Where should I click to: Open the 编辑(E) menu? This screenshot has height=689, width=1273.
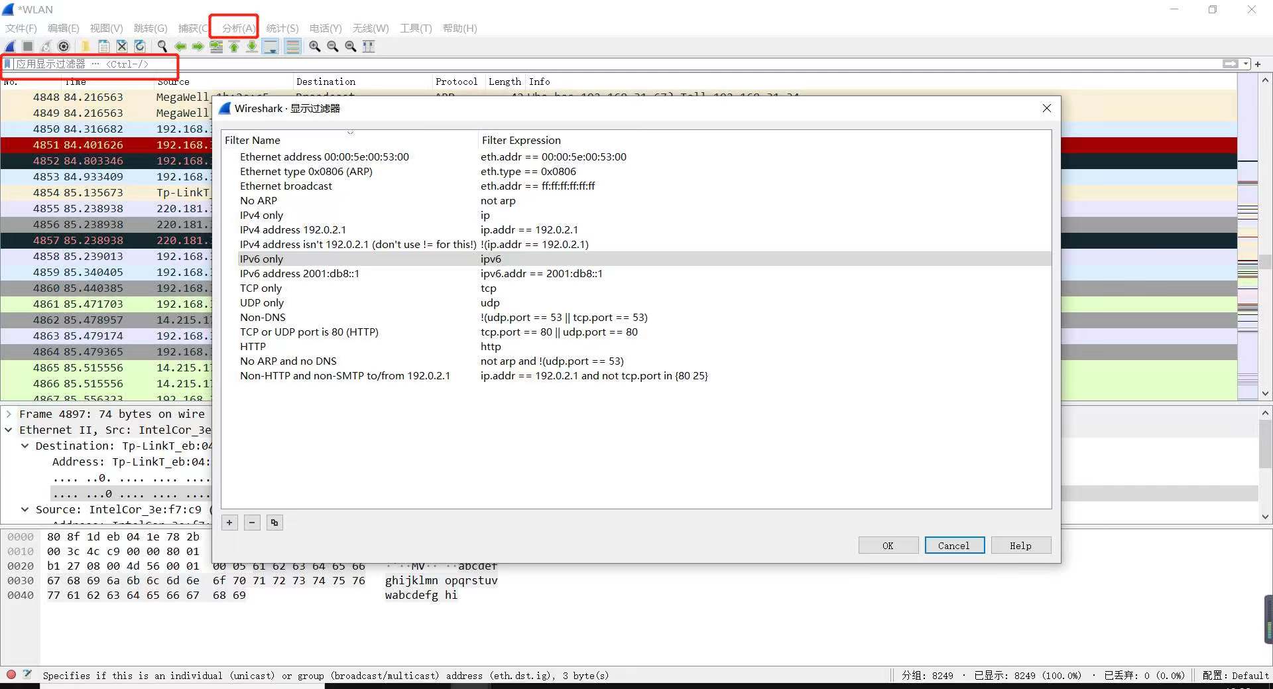tap(64, 28)
